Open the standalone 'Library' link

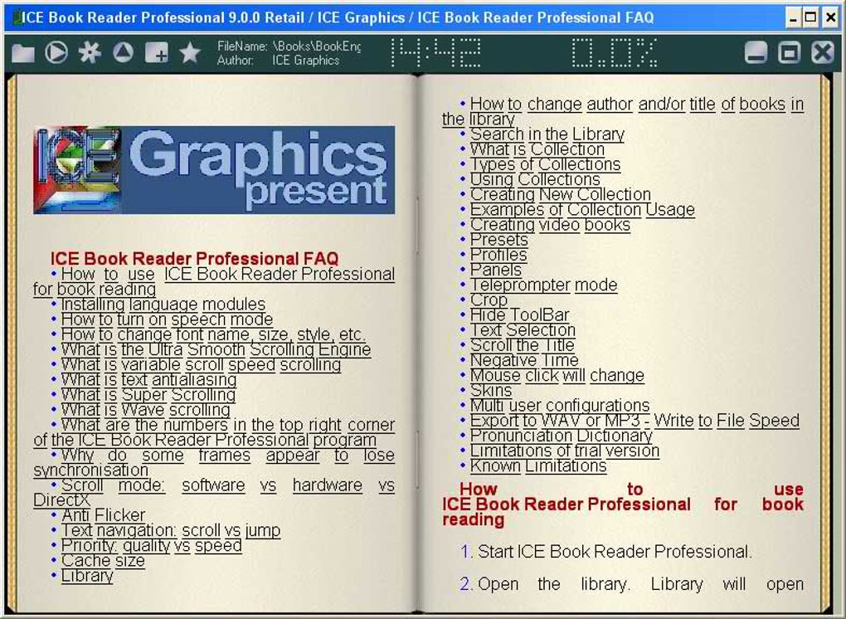tap(87, 576)
